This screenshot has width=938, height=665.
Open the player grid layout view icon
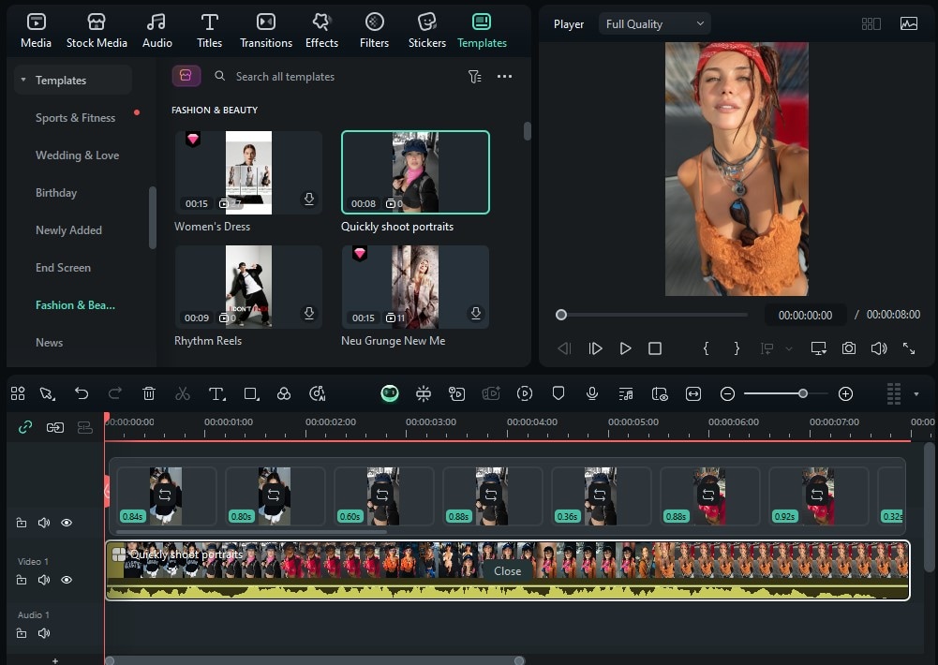point(871,24)
